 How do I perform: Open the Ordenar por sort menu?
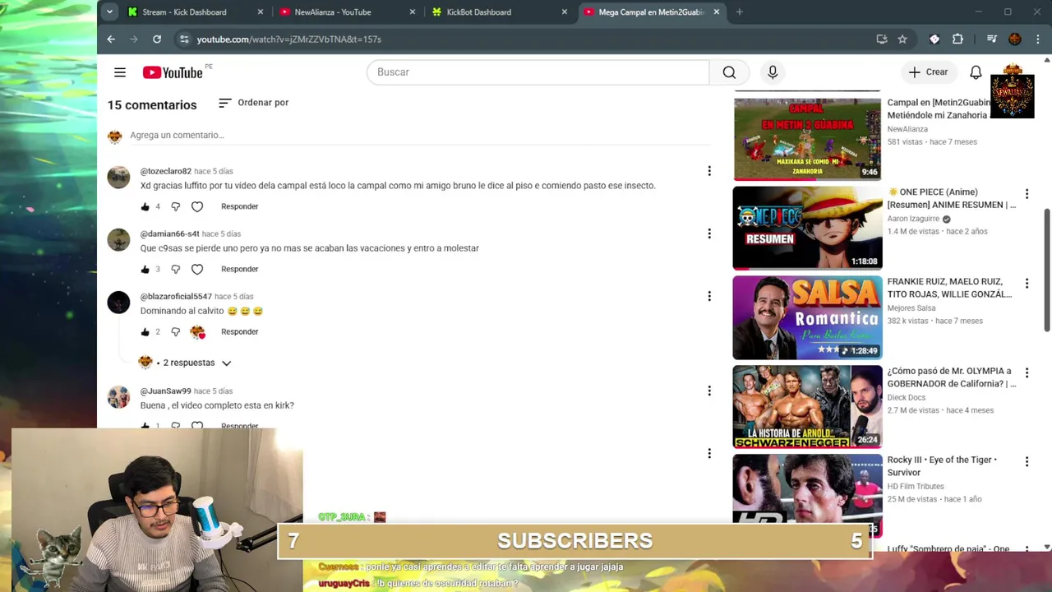pyautogui.click(x=253, y=103)
